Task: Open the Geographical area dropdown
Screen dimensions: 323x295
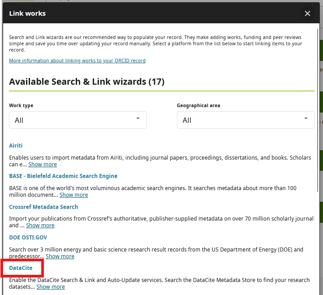Action: click(246, 120)
